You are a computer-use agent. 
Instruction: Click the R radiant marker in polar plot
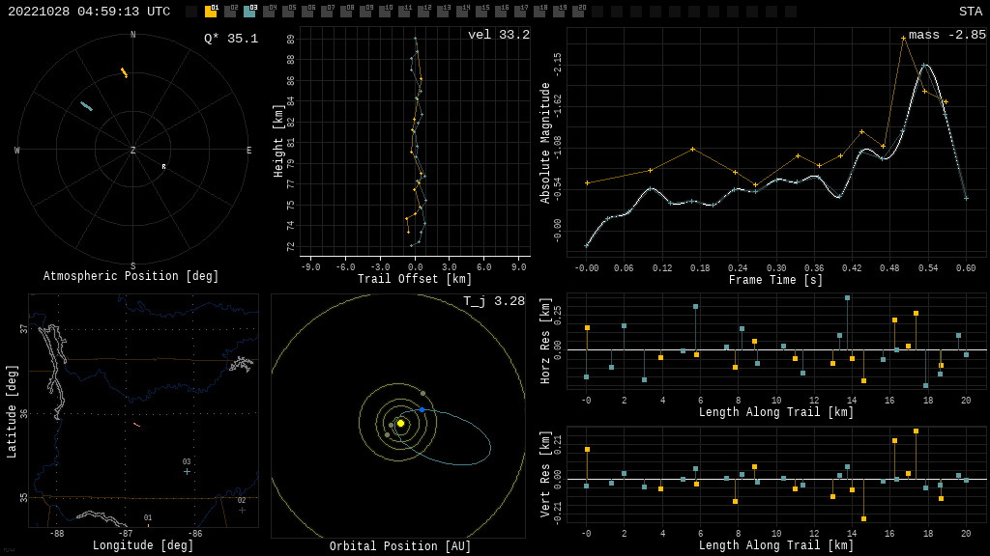click(163, 167)
